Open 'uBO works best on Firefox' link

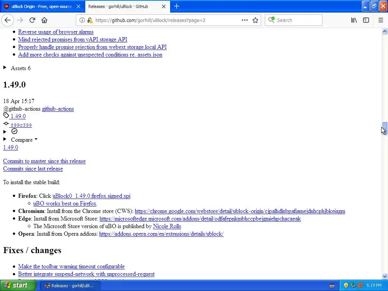64,203
